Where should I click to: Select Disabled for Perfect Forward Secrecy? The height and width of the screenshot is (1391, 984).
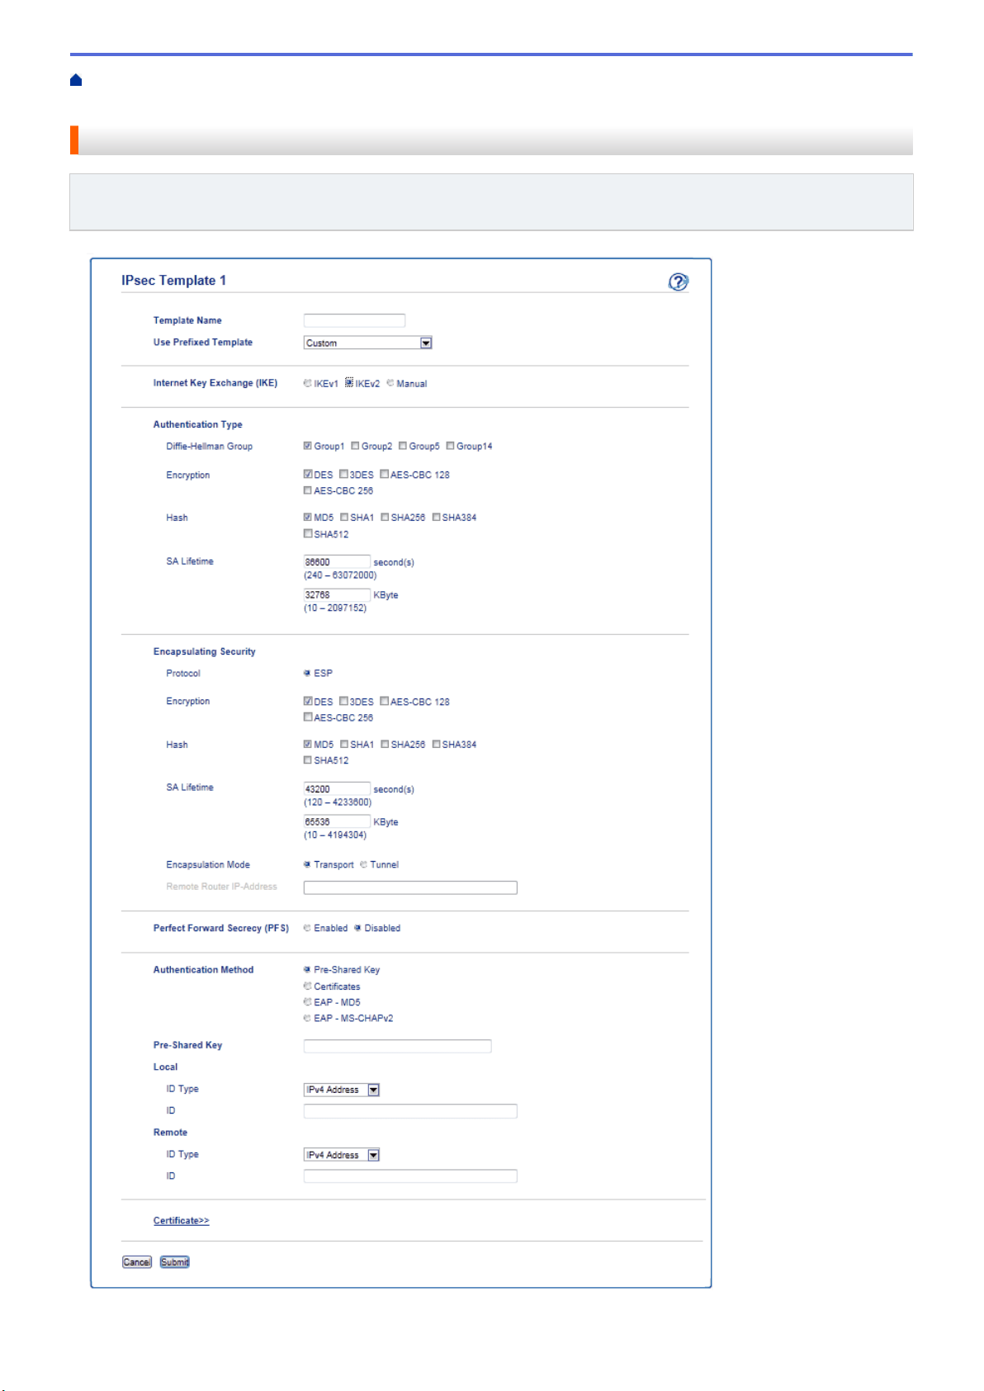pos(357,928)
